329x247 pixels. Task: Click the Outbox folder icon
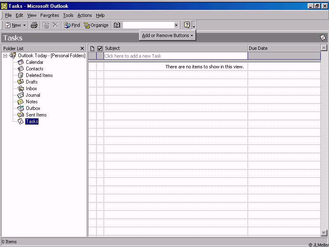[x=21, y=108]
